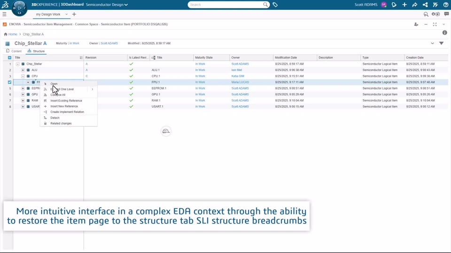
Task: Click the share arrow icon
Action: click(x=415, y=5)
